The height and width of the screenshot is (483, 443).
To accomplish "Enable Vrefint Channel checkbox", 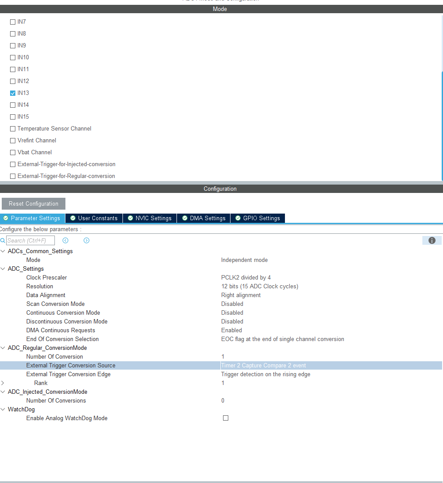I will tap(13, 141).
